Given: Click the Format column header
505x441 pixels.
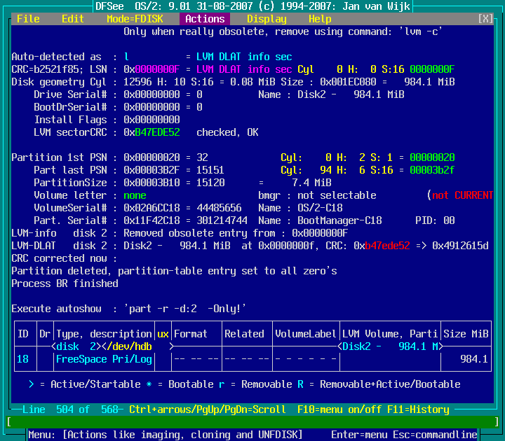Looking at the screenshot, I should coord(191,334).
